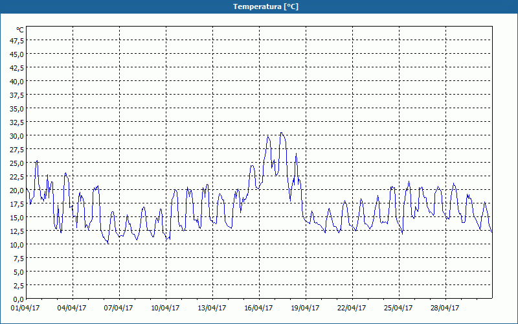Image resolution: width=518 pixels, height=324 pixels.
Task: Click the 25/04/17 date label
Action: 398,308
